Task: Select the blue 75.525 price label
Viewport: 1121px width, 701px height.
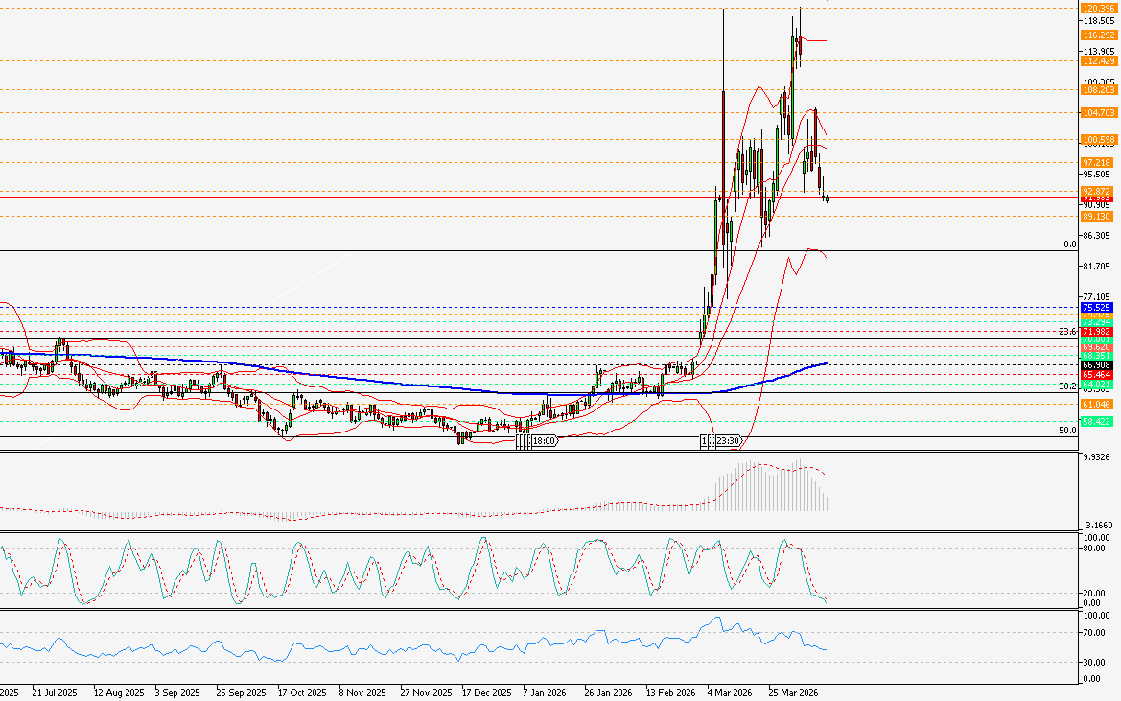Action: pyautogui.click(x=1096, y=308)
